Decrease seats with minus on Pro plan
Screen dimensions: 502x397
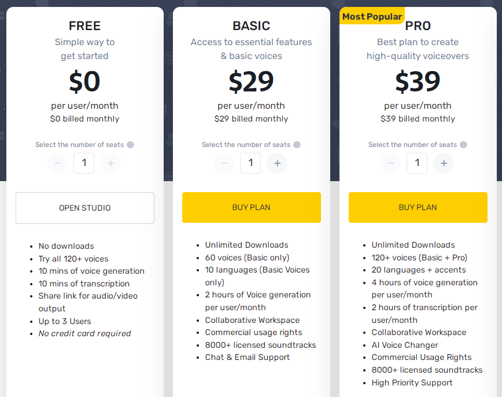390,163
